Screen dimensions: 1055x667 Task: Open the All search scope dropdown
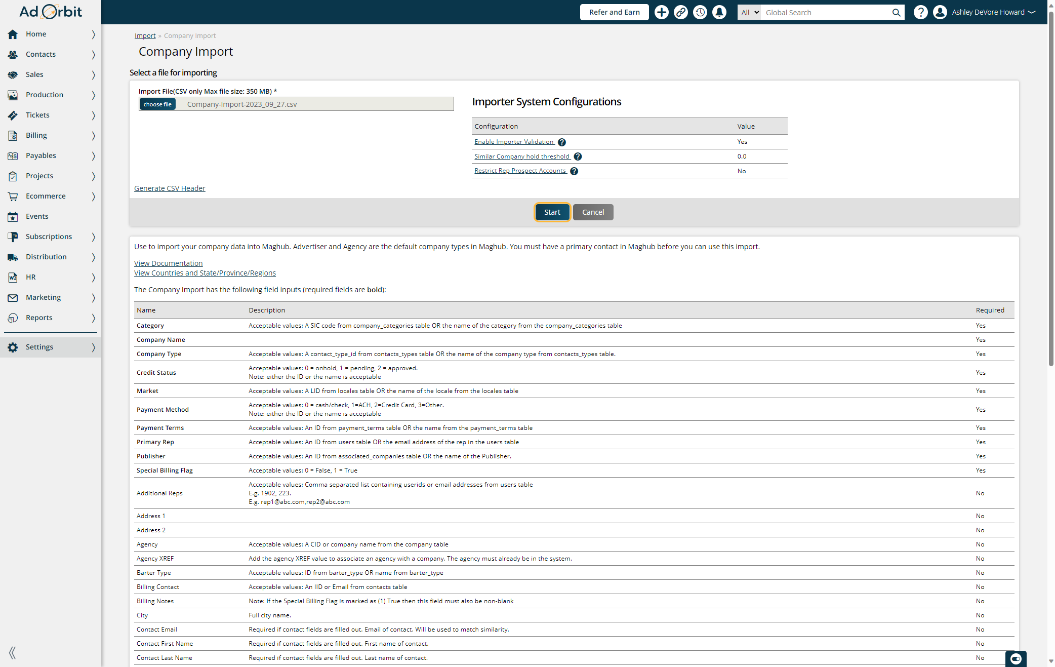coord(749,13)
